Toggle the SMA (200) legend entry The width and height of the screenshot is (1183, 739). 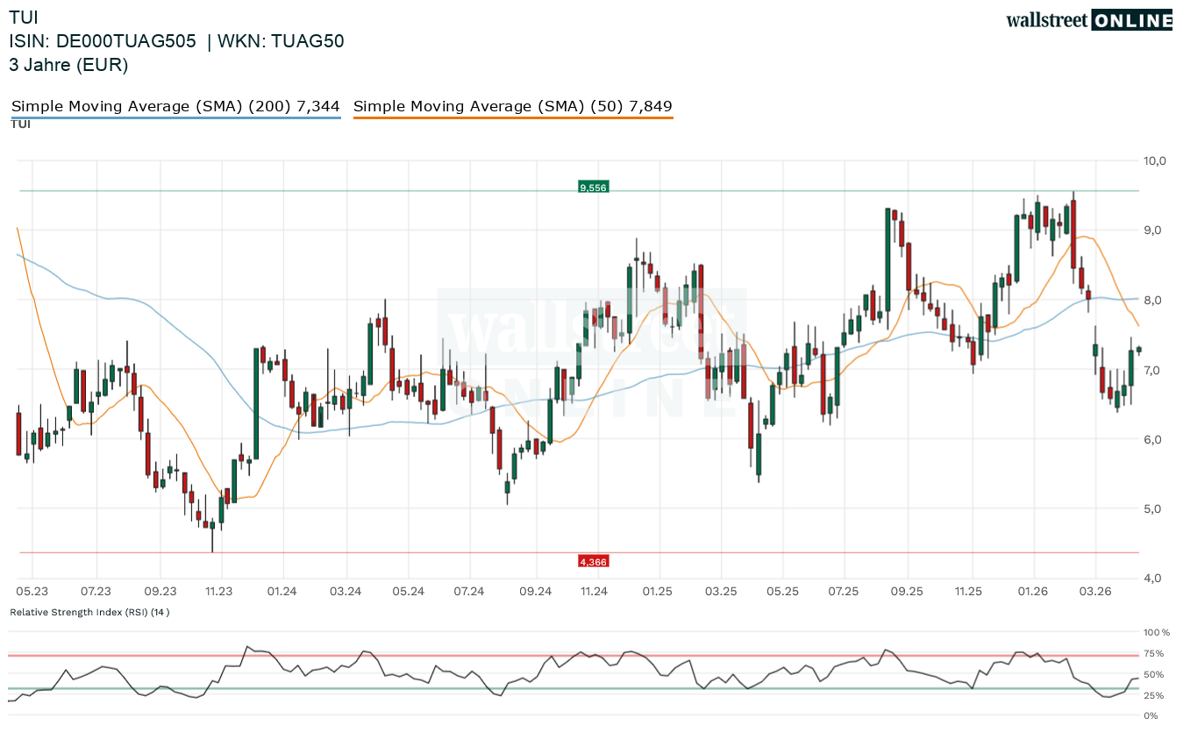[175, 107]
